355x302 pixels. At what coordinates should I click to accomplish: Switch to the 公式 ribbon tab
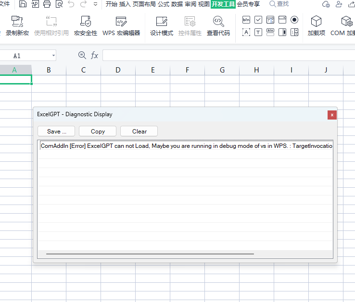164,4
